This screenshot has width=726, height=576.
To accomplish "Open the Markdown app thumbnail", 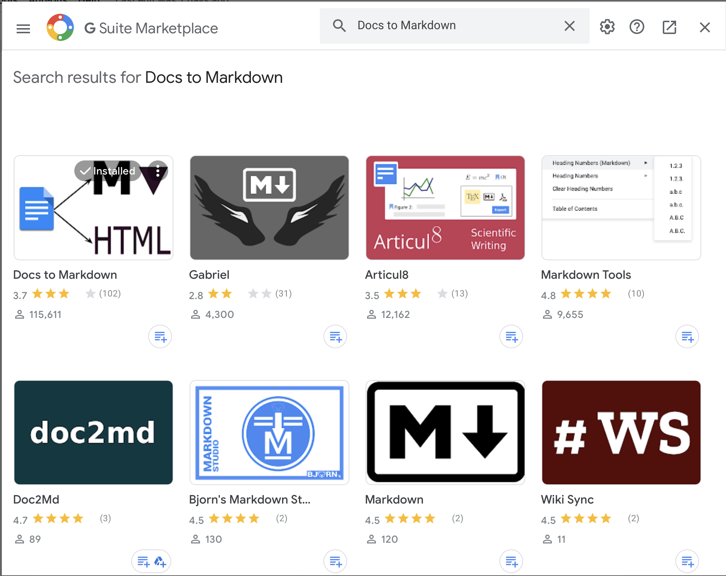I will [445, 433].
